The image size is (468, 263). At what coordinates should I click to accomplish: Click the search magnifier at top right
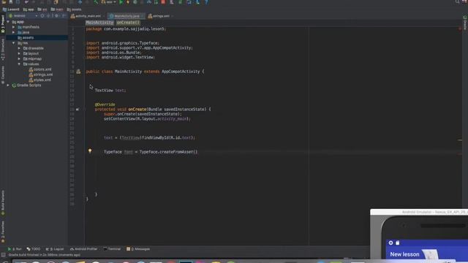coord(457,1)
